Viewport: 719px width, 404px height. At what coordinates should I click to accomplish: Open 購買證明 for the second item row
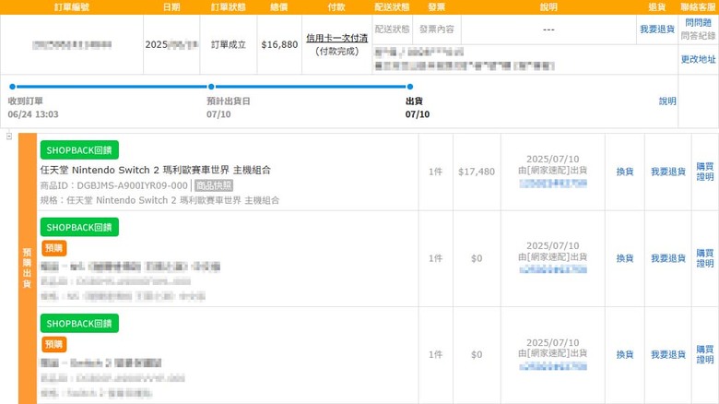(x=705, y=258)
